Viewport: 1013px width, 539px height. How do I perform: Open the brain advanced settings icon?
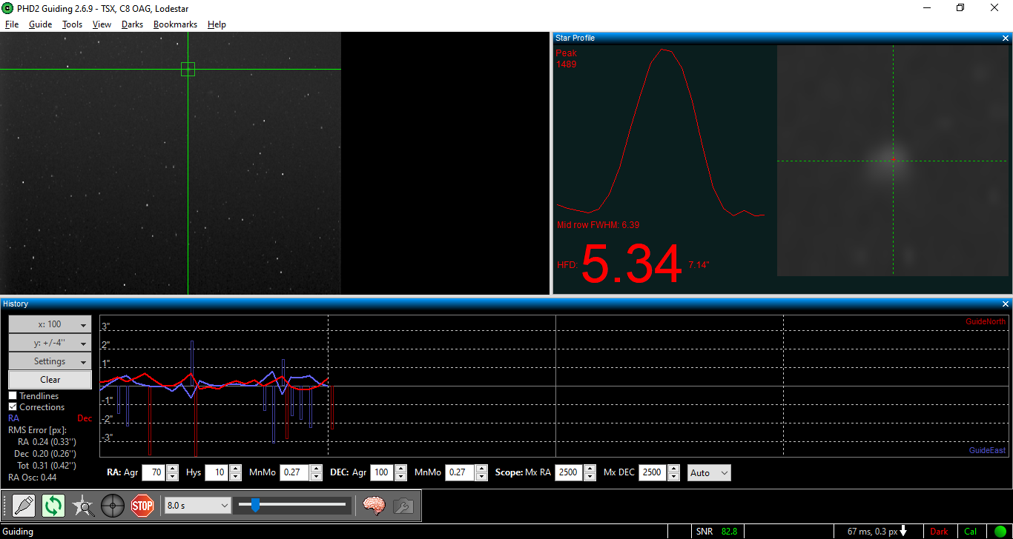tap(374, 506)
